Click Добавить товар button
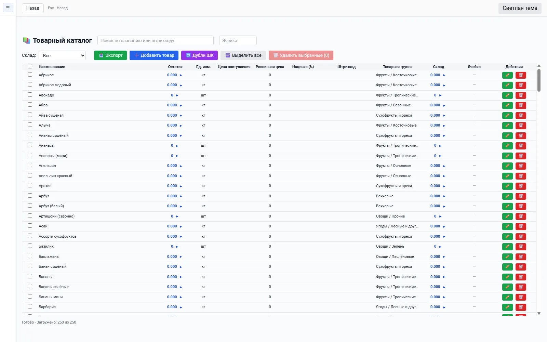 click(x=154, y=55)
